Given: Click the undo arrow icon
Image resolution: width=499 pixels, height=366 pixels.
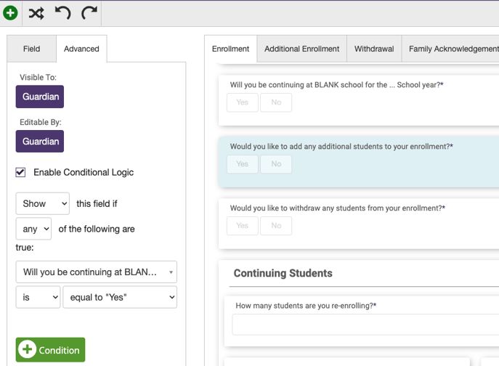Looking at the screenshot, I should tap(62, 13).
